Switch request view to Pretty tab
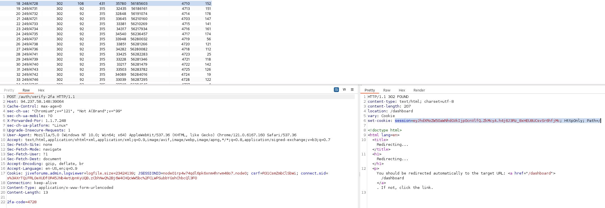Image resolution: width=605 pixels, height=208 pixels. pyautogui.click(x=9, y=90)
